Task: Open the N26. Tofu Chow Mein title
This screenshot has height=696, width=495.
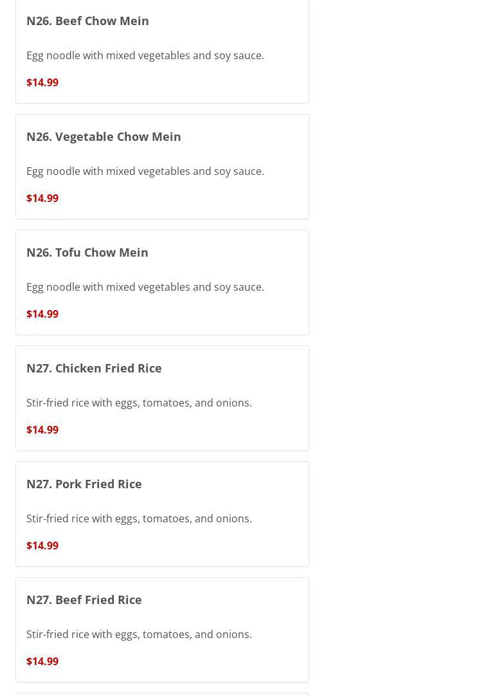Action: (x=87, y=252)
